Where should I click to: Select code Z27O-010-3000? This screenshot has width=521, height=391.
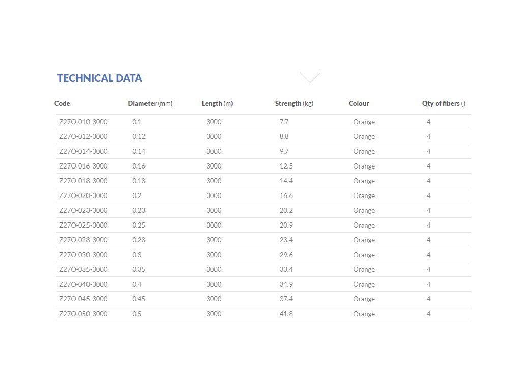click(83, 122)
